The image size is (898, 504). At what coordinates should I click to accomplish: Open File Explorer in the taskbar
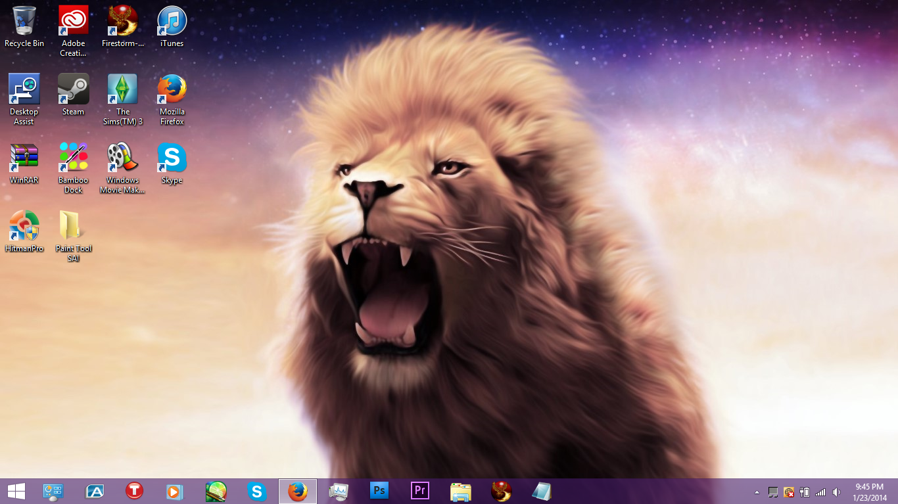tap(461, 491)
